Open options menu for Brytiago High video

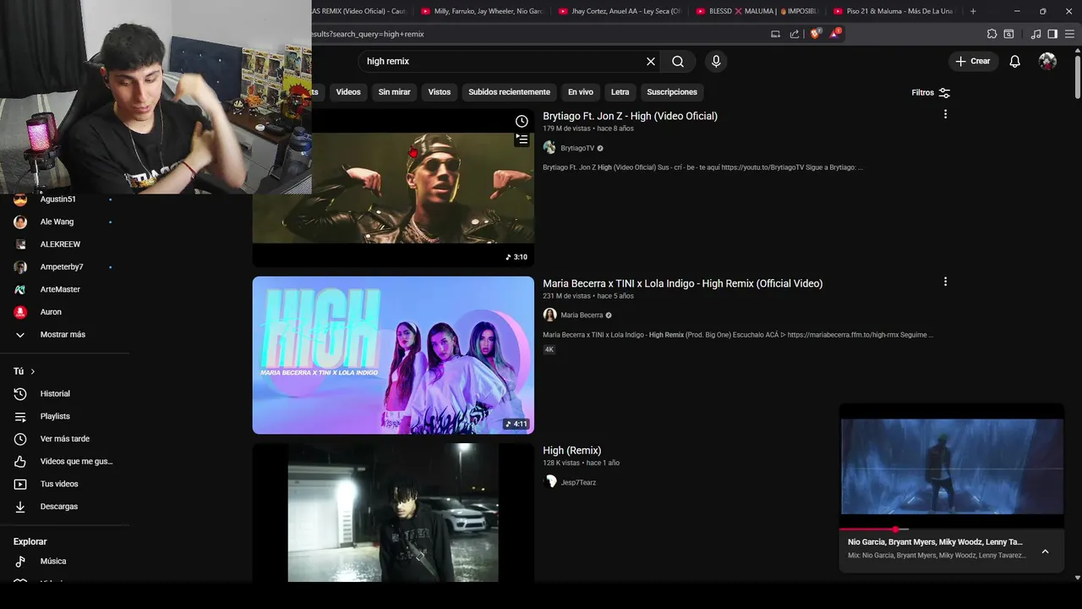pos(945,114)
